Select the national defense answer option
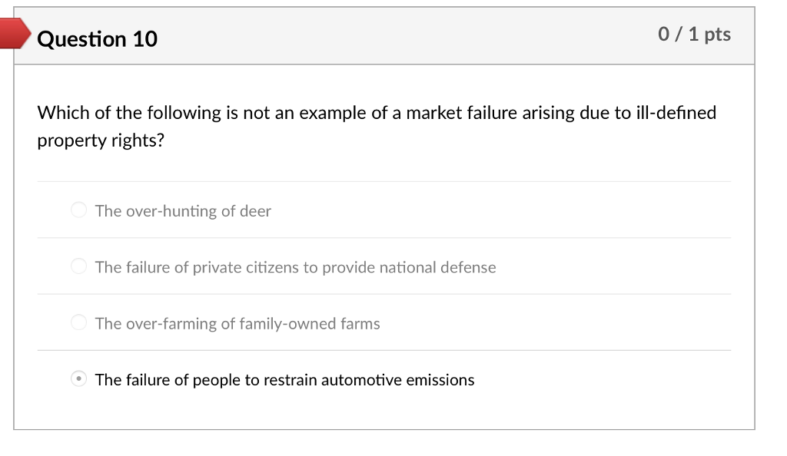Viewport: 787px width, 456px height. [78, 266]
